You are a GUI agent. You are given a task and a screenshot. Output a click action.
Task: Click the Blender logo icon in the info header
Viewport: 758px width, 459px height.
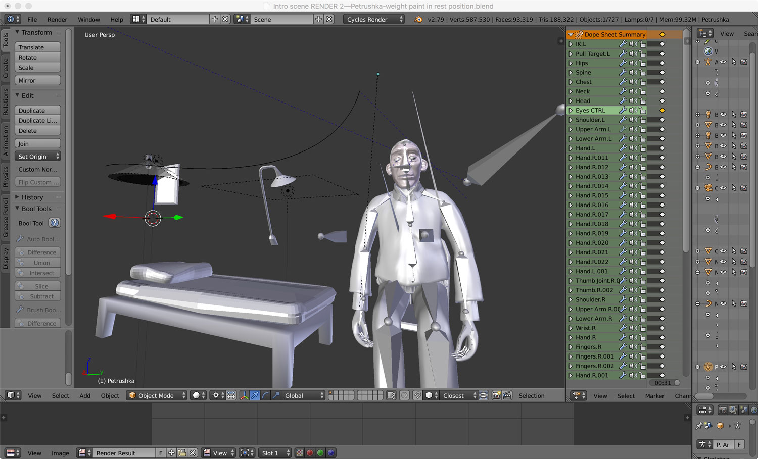[x=418, y=19]
